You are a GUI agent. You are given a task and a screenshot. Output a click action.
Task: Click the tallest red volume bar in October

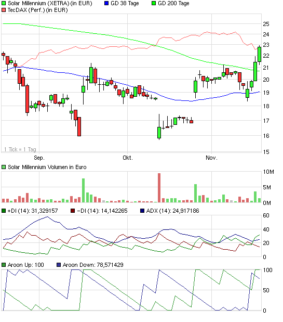pos(159,188)
